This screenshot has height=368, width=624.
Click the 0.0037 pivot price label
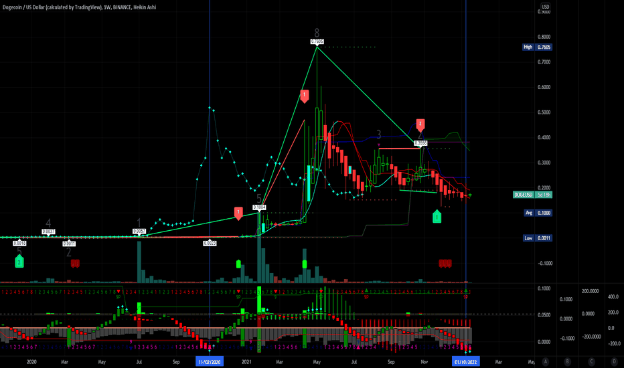[48, 232]
